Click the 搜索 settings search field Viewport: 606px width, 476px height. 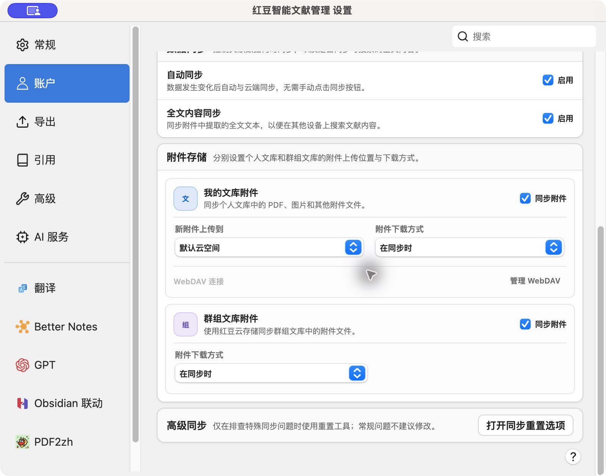pos(524,36)
